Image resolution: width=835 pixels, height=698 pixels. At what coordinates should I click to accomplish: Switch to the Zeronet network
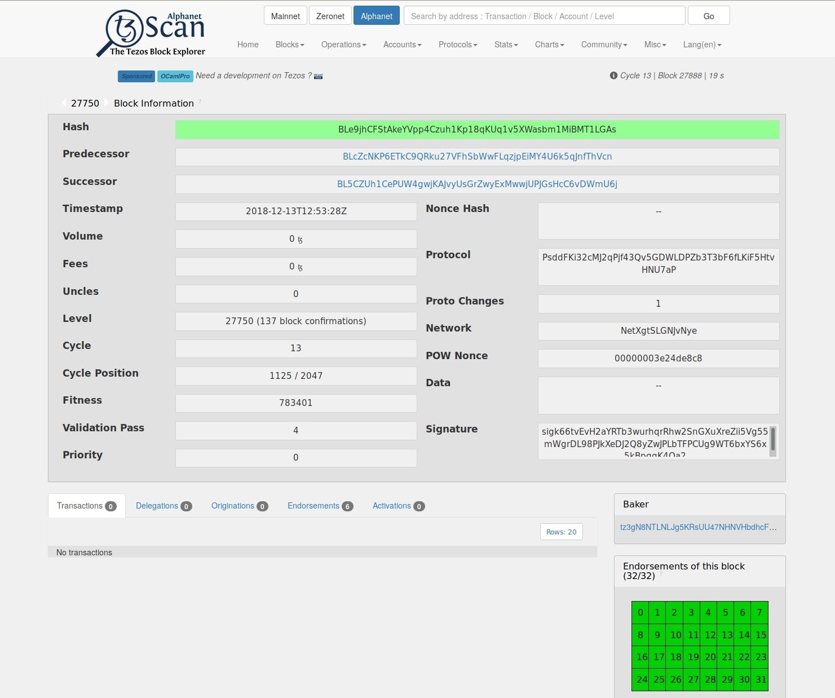click(330, 16)
